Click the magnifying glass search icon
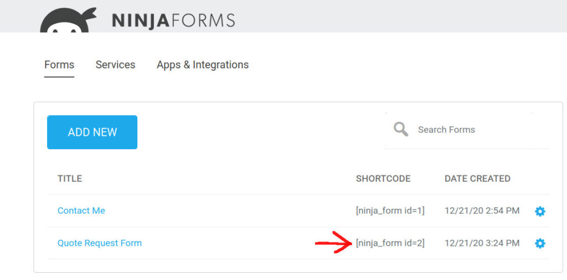 pos(401,129)
